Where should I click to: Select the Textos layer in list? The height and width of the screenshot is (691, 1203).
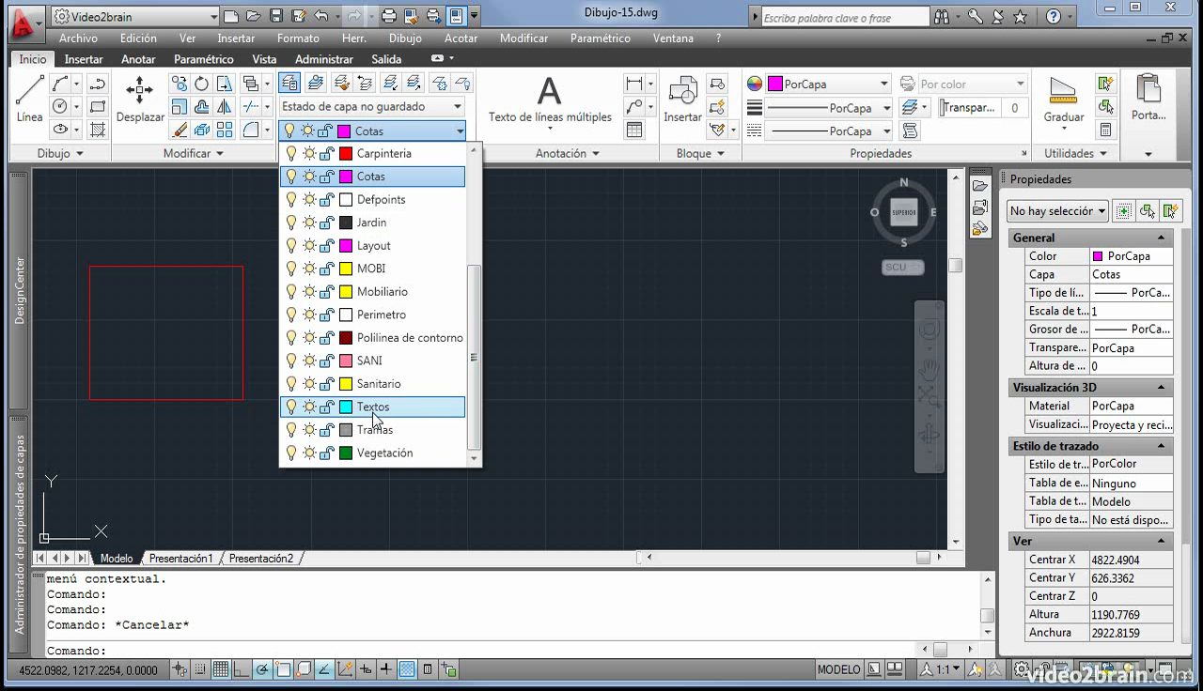(x=372, y=407)
